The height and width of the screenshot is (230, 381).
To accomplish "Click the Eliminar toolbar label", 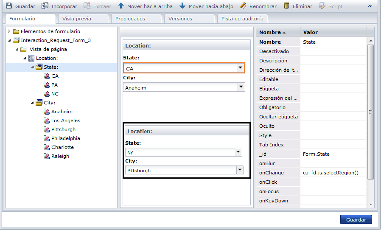I will 302,6.
